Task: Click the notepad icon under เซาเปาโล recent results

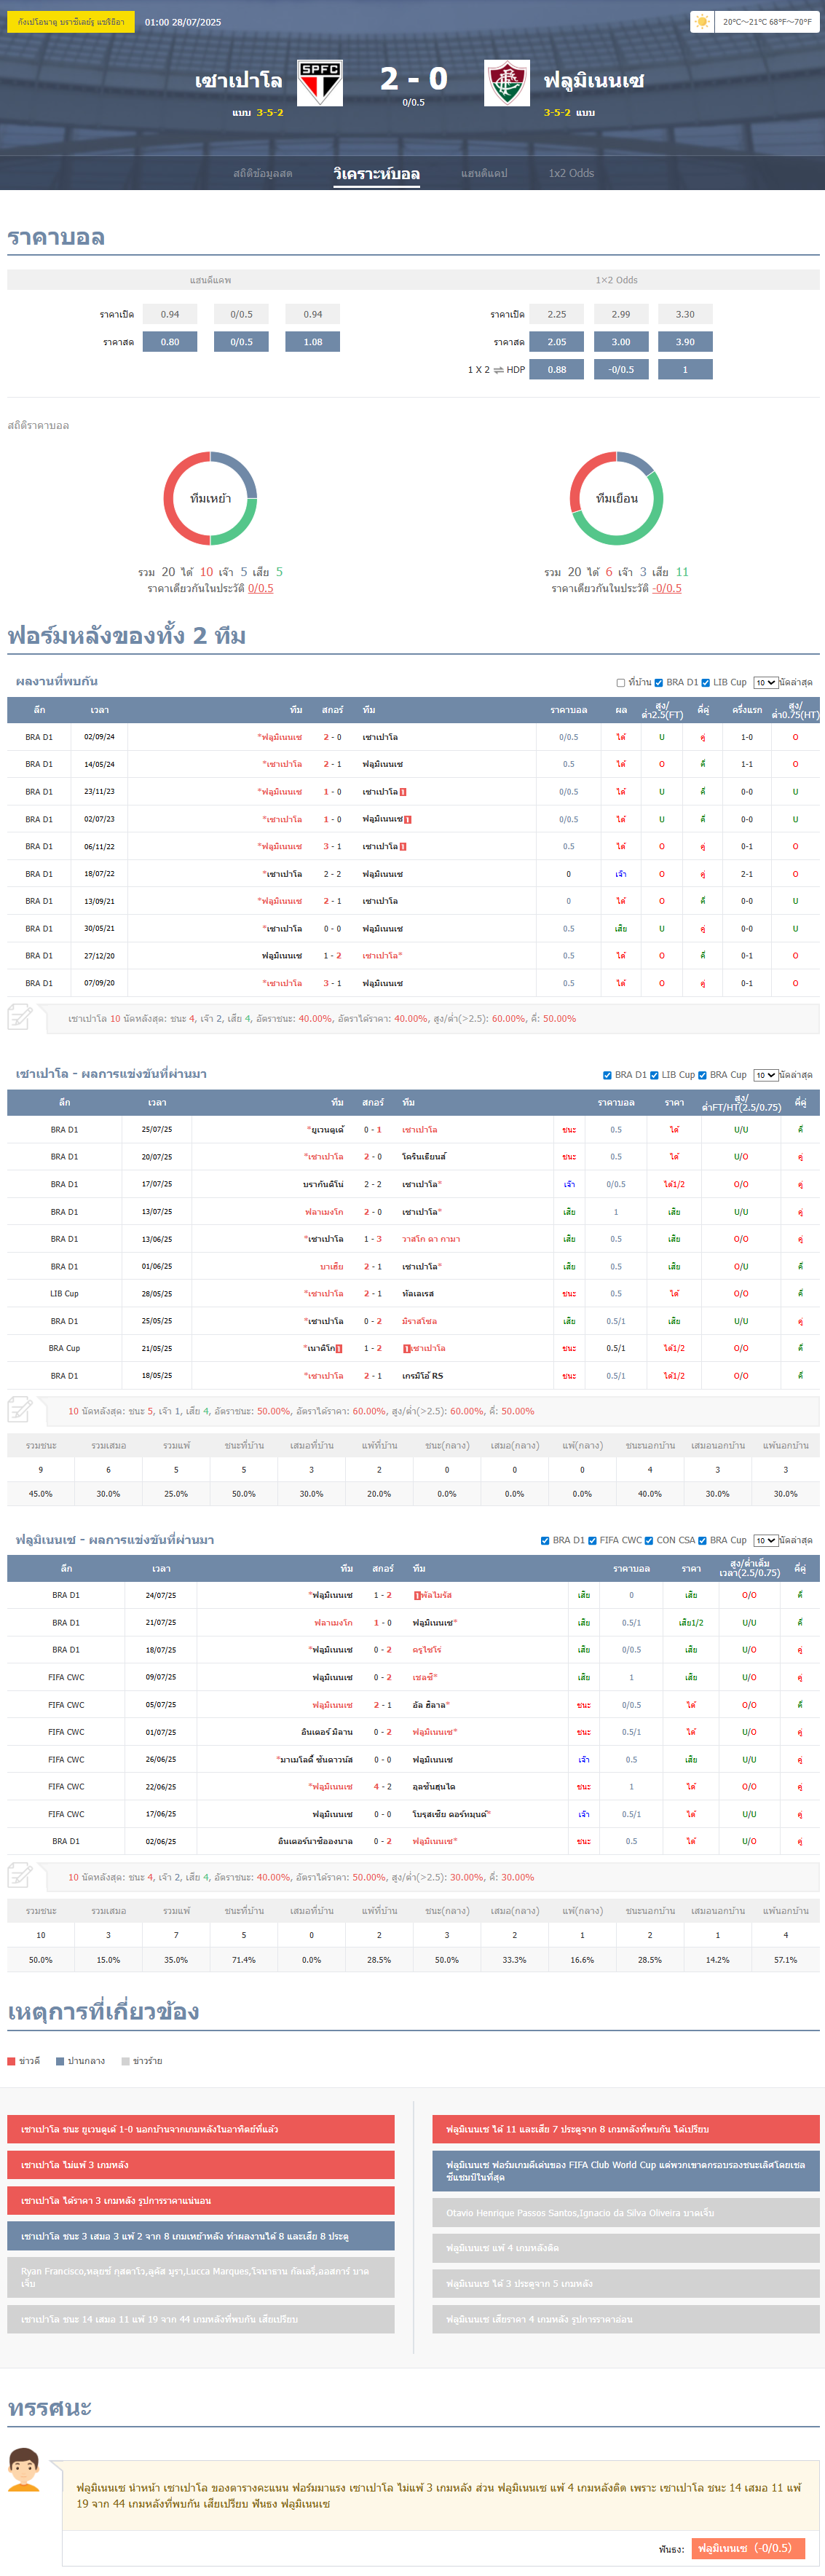Action: [x=20, y=1410]
